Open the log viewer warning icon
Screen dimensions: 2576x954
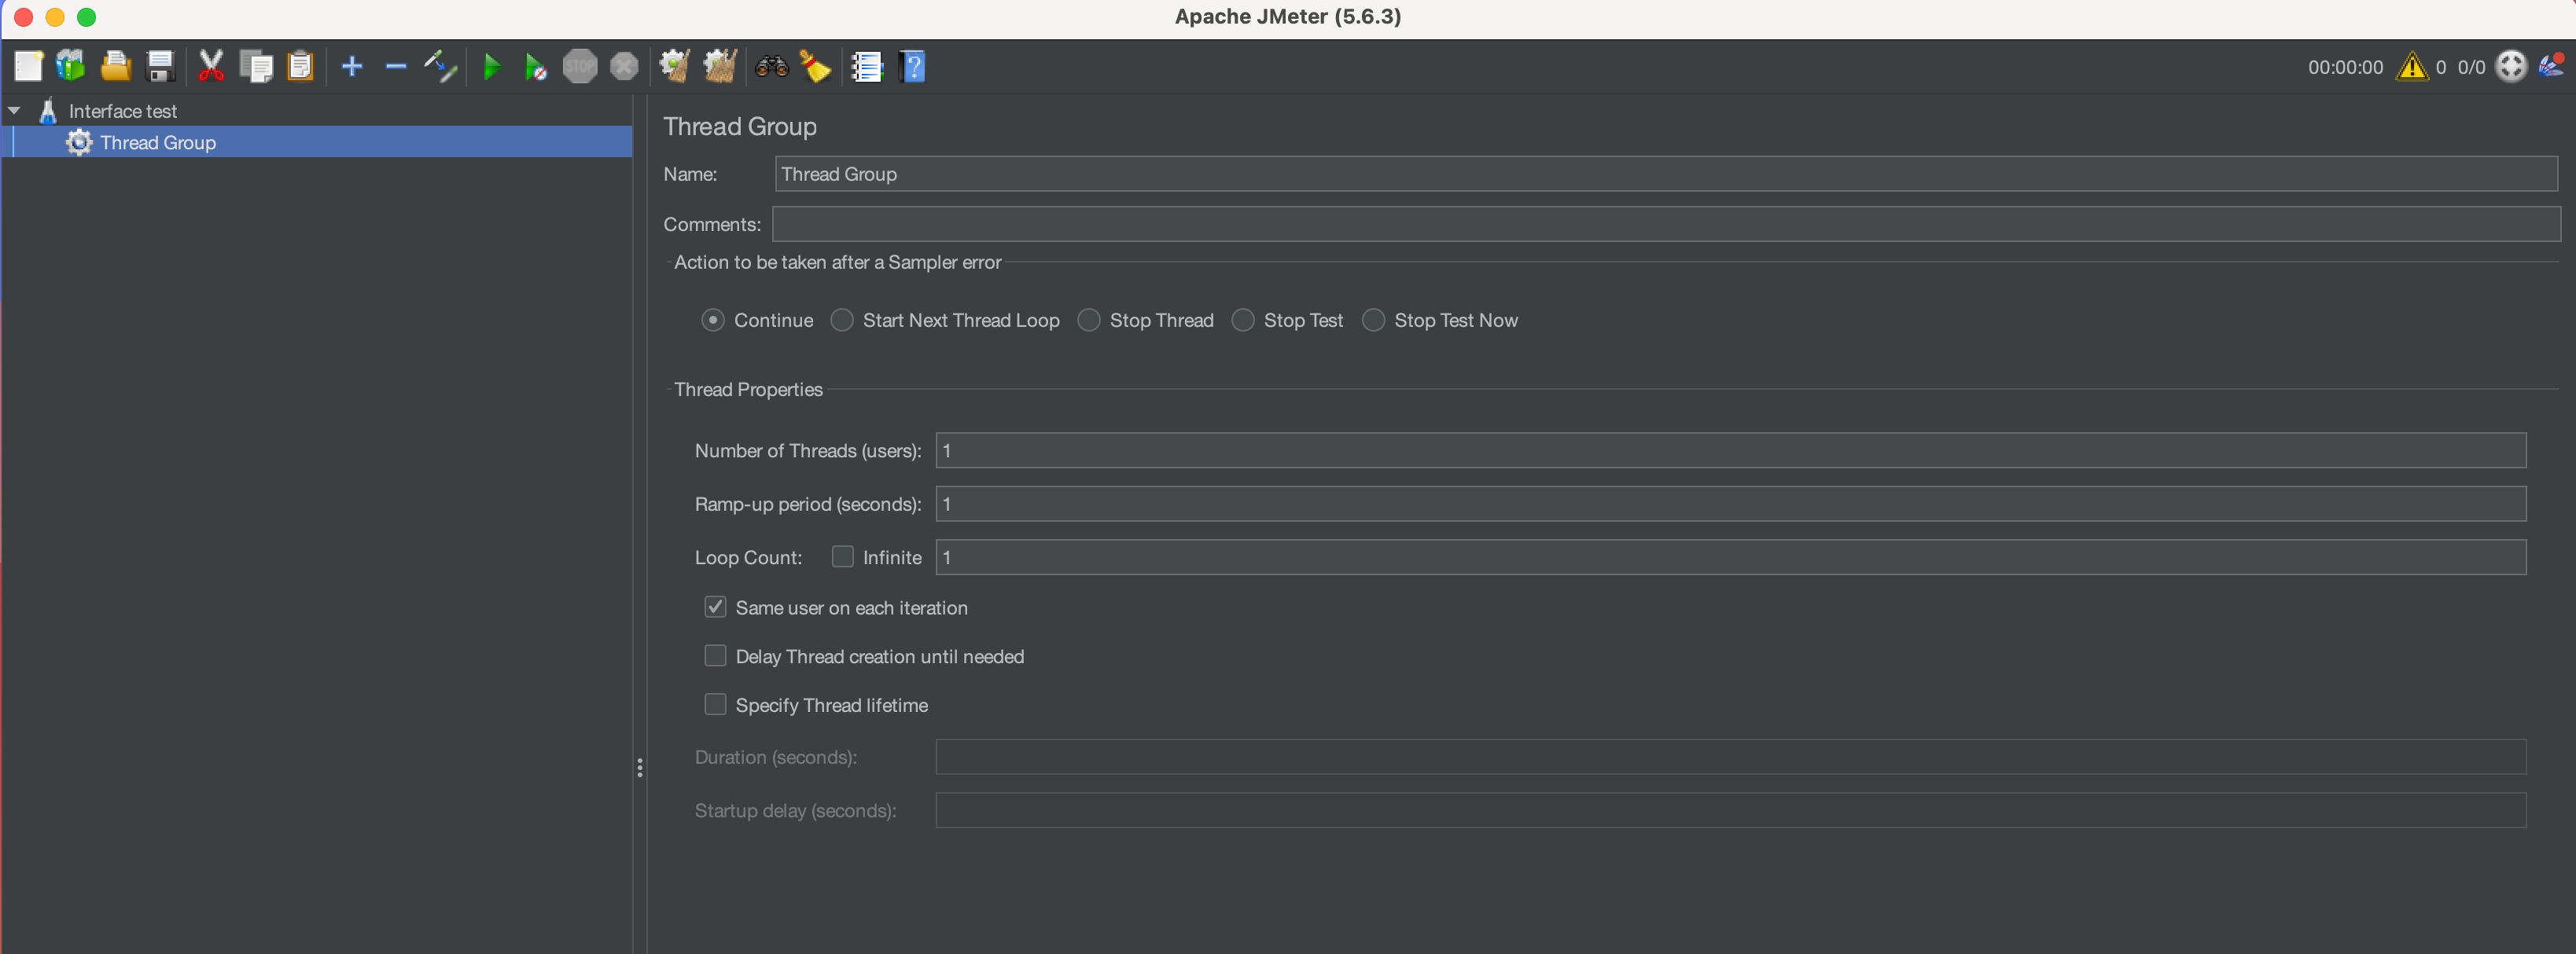[x=2412, y=67]
